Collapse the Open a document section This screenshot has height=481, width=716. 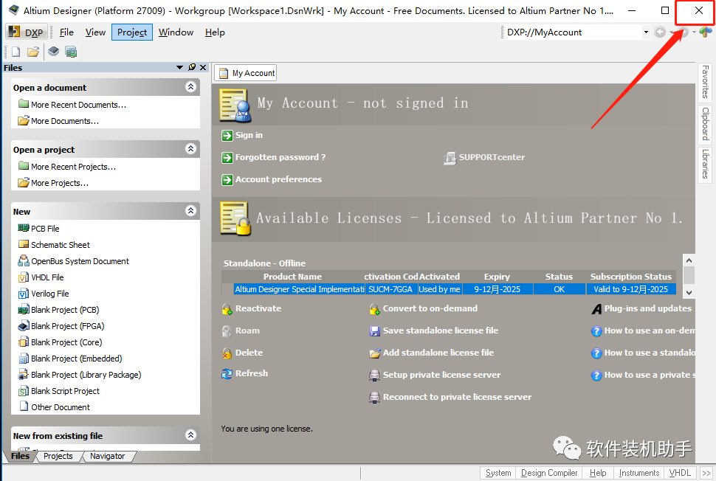coord(191,87)
